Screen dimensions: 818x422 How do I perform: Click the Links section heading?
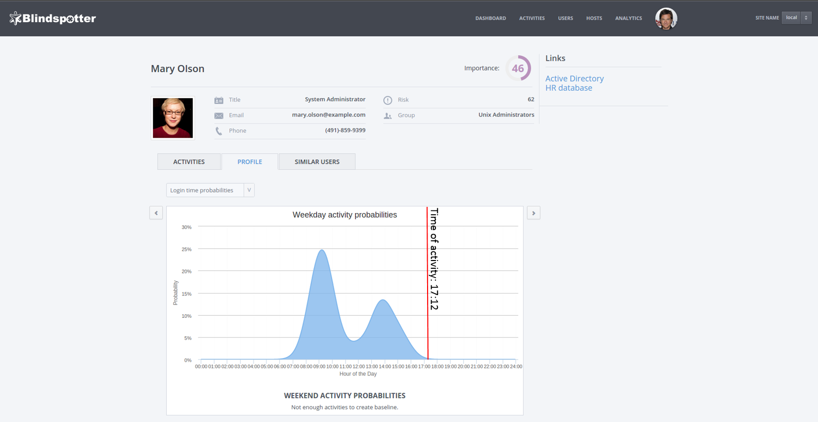click(555, 58)
